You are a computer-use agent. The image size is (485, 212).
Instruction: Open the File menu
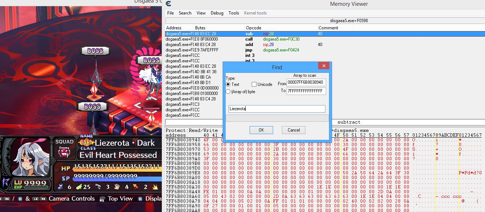click(170, 13)
